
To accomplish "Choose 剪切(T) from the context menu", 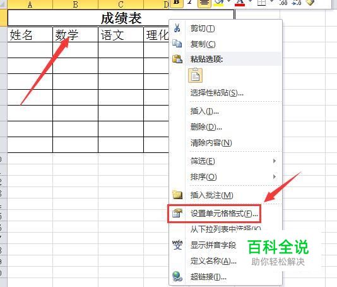I will (226, 28).
